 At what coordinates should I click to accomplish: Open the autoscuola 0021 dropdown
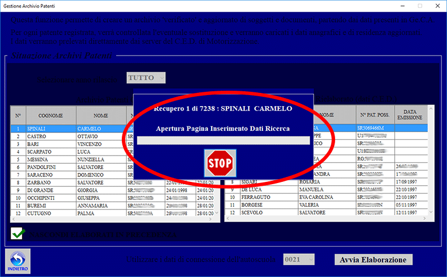click(x=299, y=259)
